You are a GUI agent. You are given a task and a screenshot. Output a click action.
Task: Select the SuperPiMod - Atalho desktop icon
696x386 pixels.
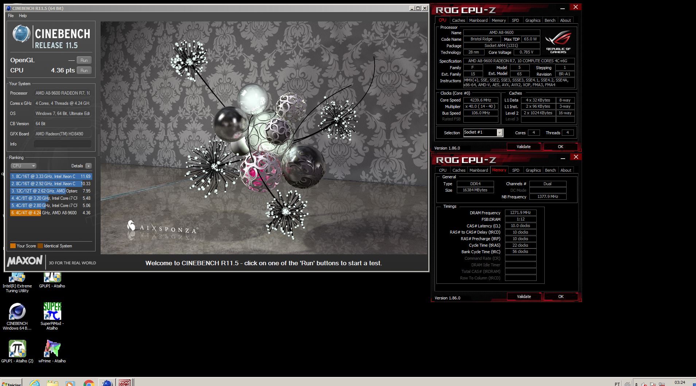52,317
